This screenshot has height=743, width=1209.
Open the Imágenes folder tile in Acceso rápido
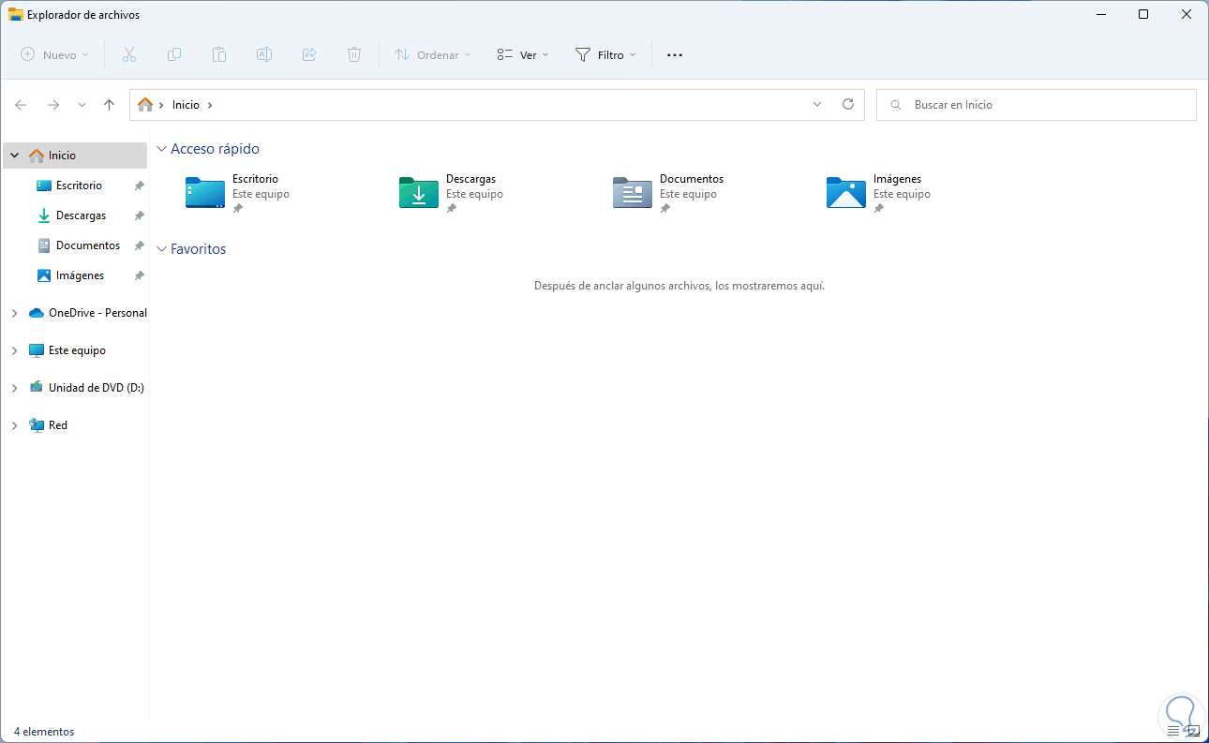coord(879,192)
